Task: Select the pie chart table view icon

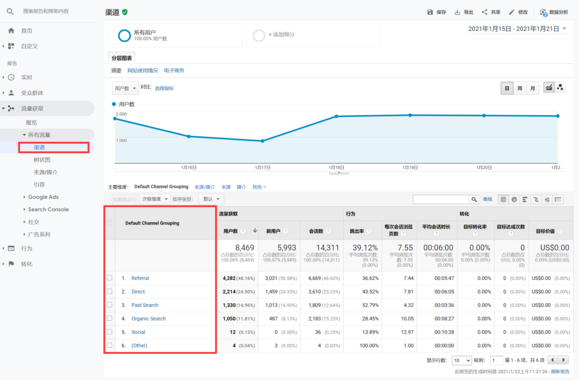Action: pyautogui.click(x=514, y=199)
